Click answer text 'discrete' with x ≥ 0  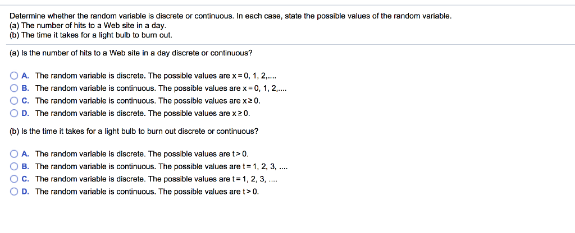point(143,113)
